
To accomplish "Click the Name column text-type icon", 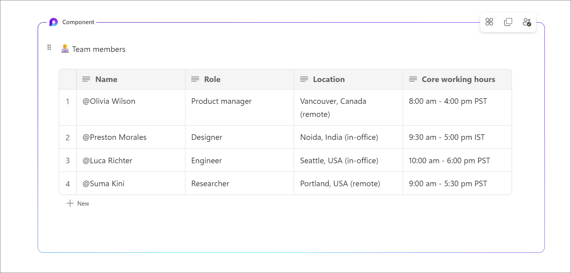I will pyautogui.click(x=86, y=79).
